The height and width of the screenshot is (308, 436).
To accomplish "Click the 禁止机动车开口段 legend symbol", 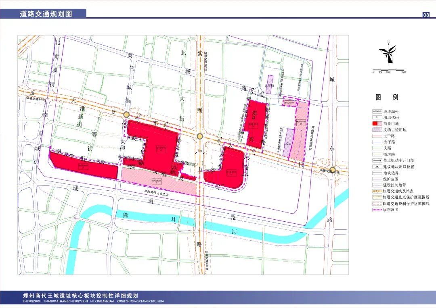I will click(x=377, y=160).
